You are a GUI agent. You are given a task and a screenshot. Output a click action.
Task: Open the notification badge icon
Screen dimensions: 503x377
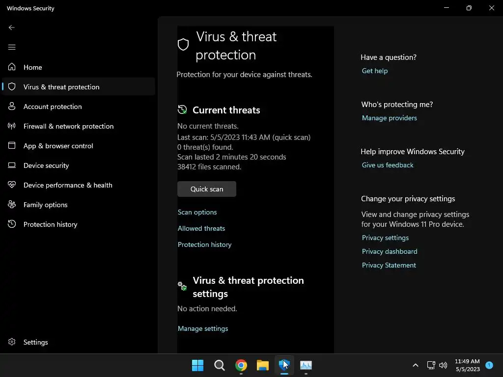click(489, 365)
